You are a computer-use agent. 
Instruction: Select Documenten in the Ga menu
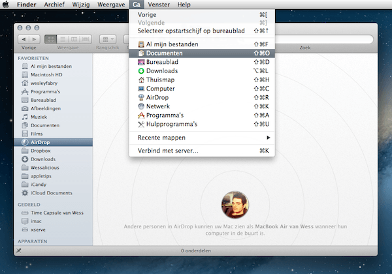click(202, 53)
